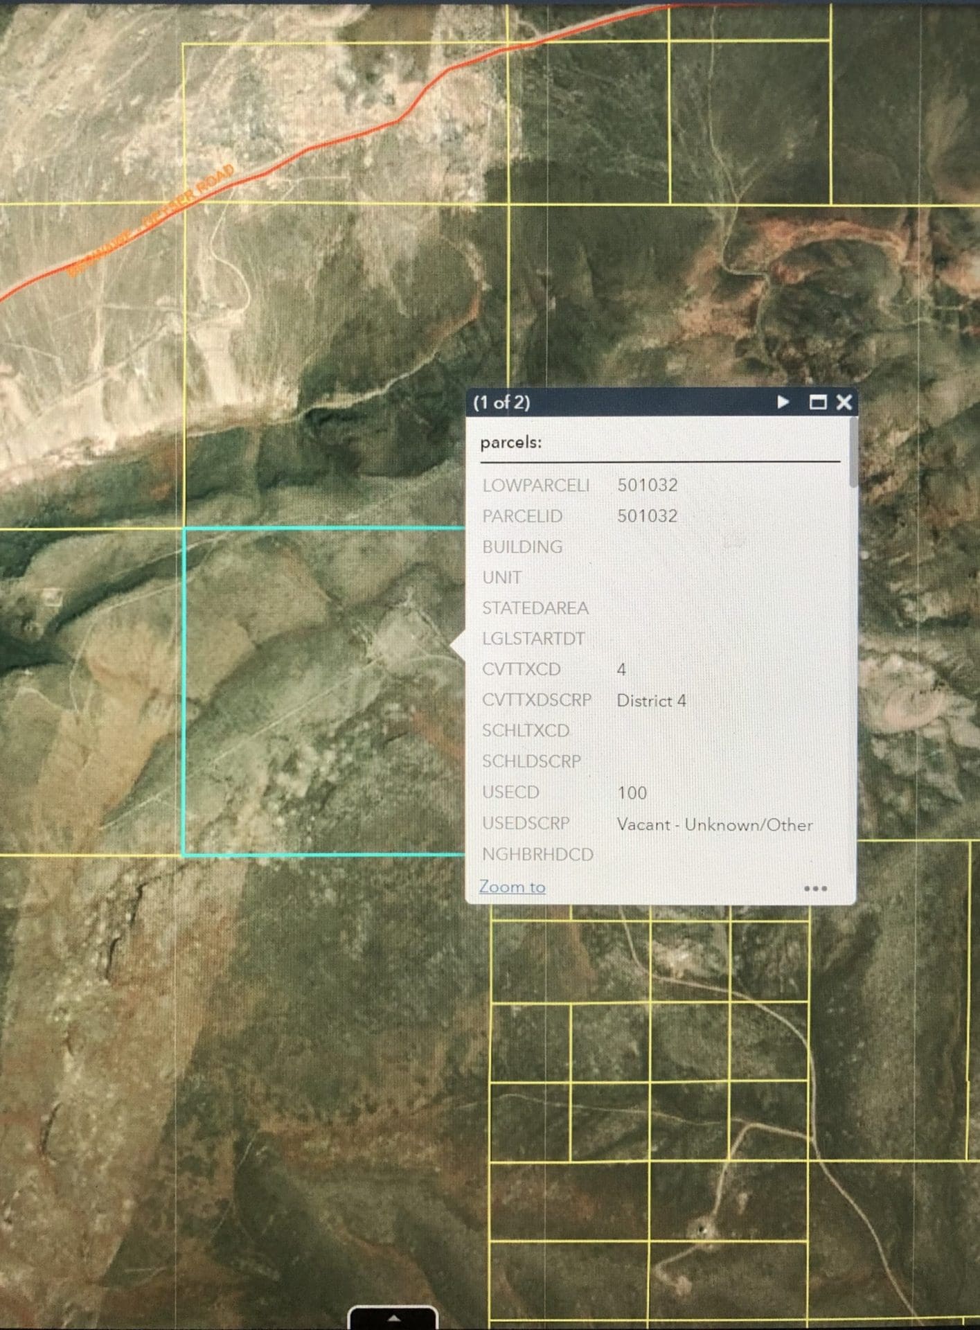
Task: Click the orange road label on map
Action: [x=151, y=222]
